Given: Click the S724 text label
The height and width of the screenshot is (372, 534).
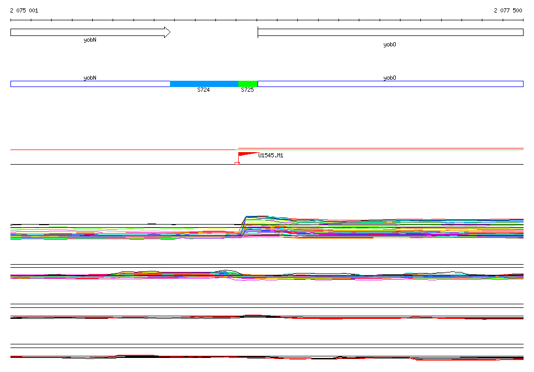Looking at the screenshot, I should [203, 90].
